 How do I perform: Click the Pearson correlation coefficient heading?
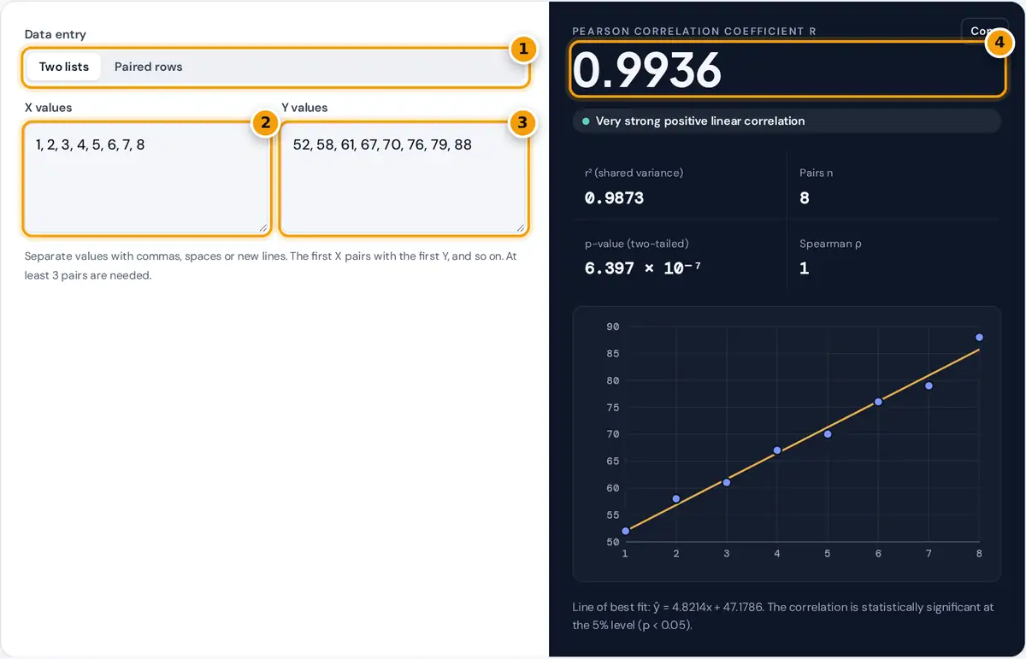(x=694, y=32)
